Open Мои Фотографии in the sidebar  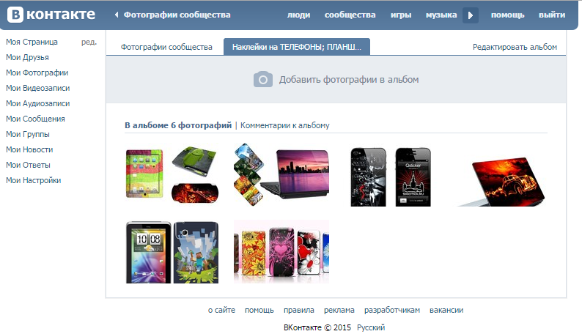coord(37,73)
